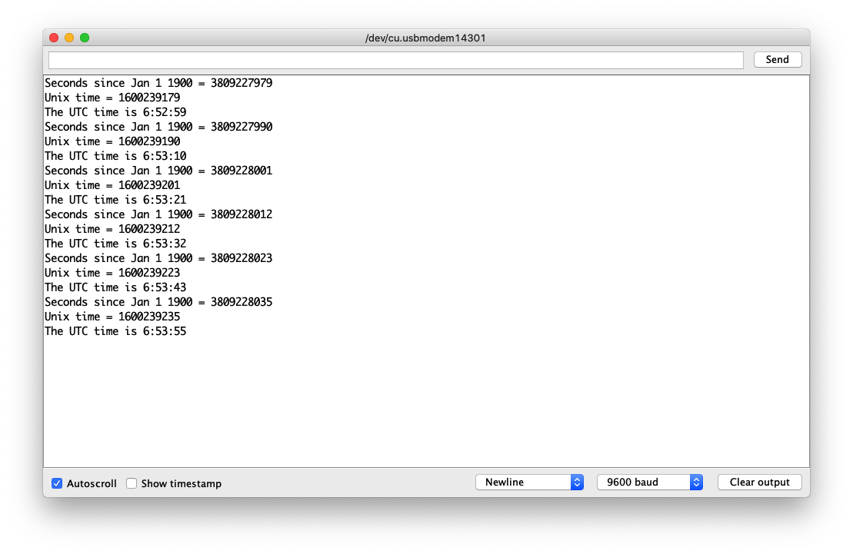
Task: Open the 9600 baud rate dropdown
Action: click(649, 483)
